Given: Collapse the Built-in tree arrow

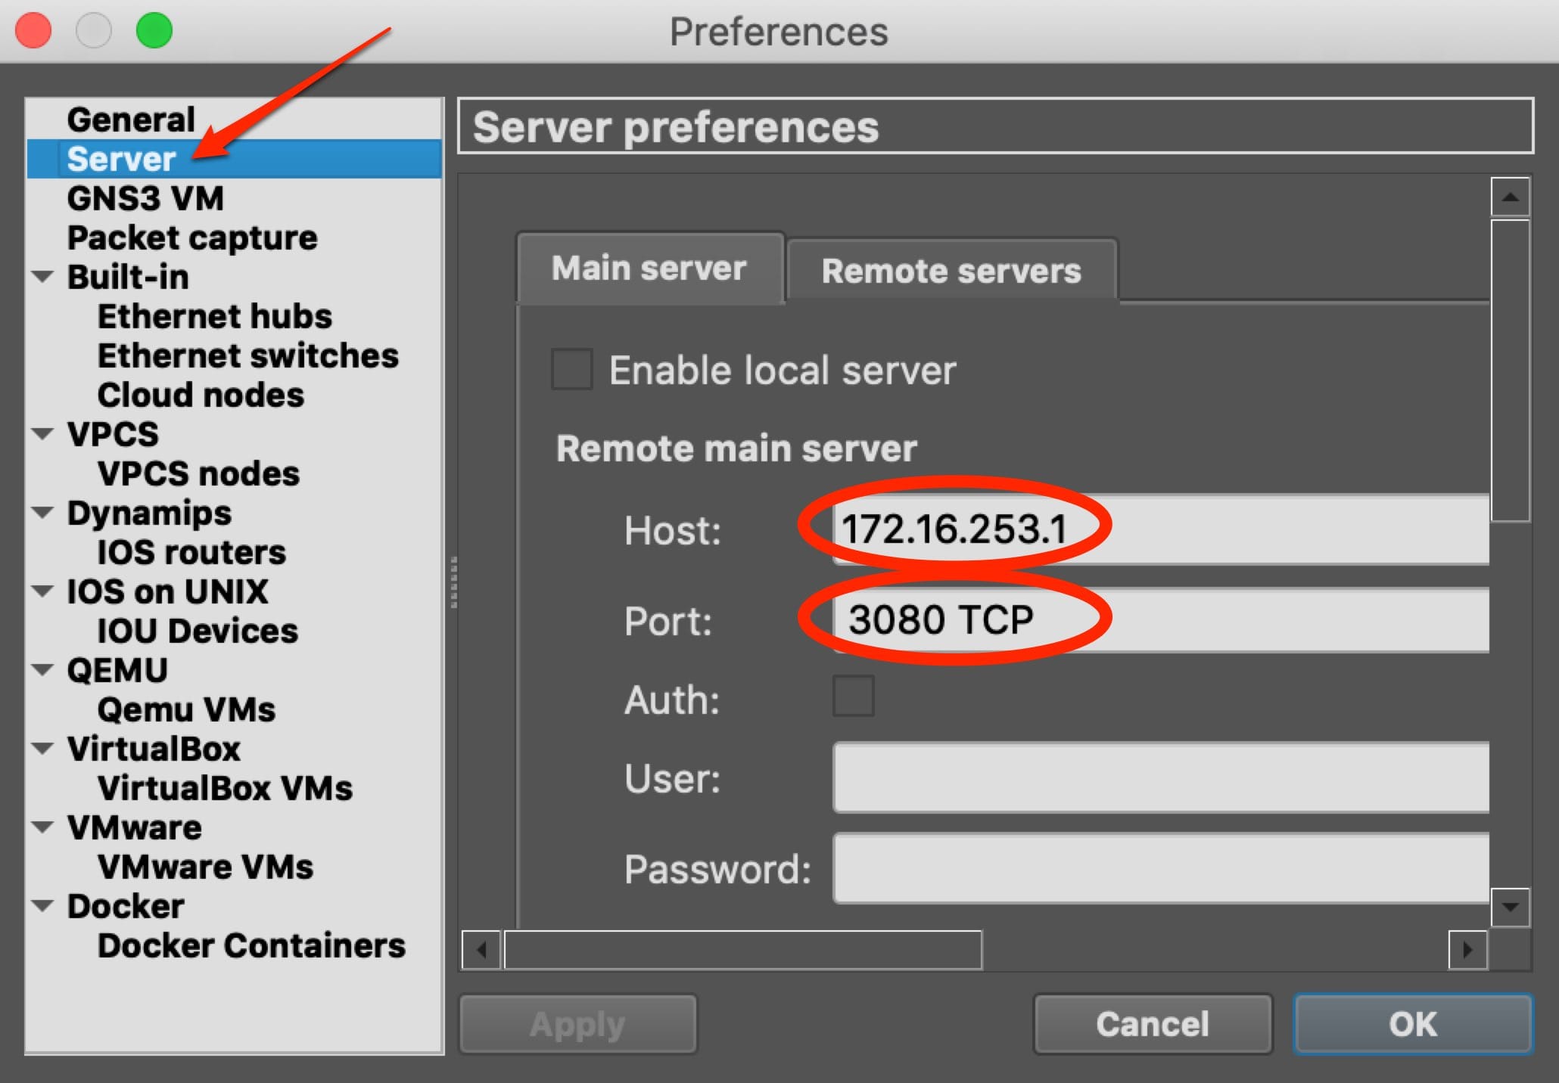Looking at the screenshot, I should coord(43,277).
